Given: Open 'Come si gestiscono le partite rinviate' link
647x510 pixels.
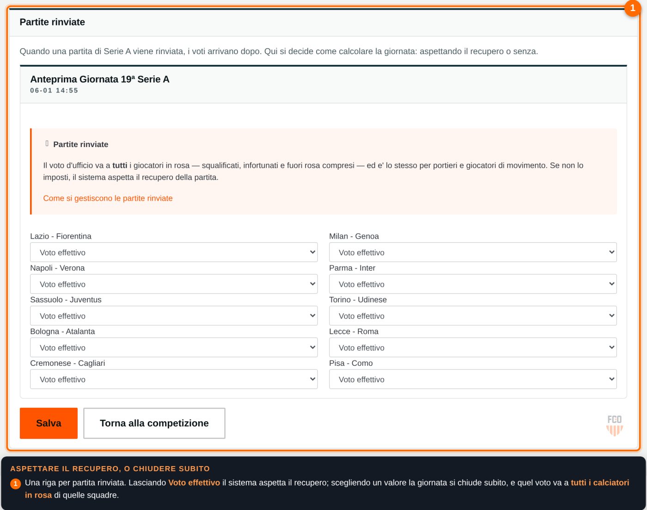Looking at the screenshot, I should 108,198.
